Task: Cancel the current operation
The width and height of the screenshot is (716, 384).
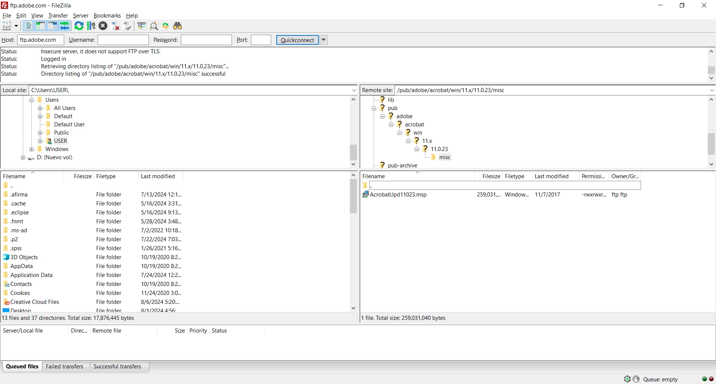Action: coord(103,26)
